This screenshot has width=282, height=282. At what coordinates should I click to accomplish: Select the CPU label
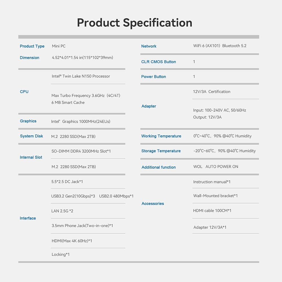[x=24, y=92]
